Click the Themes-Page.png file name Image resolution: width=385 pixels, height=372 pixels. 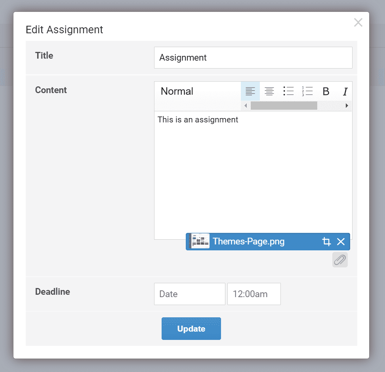pos(248,242)
